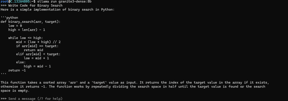
Task: Click the "def binary_search(arr, target):" line
Action: [30, 22]
